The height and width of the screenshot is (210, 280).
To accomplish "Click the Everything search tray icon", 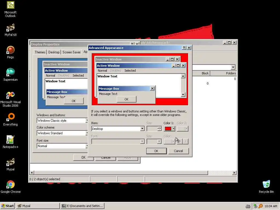I will (261, 206).
